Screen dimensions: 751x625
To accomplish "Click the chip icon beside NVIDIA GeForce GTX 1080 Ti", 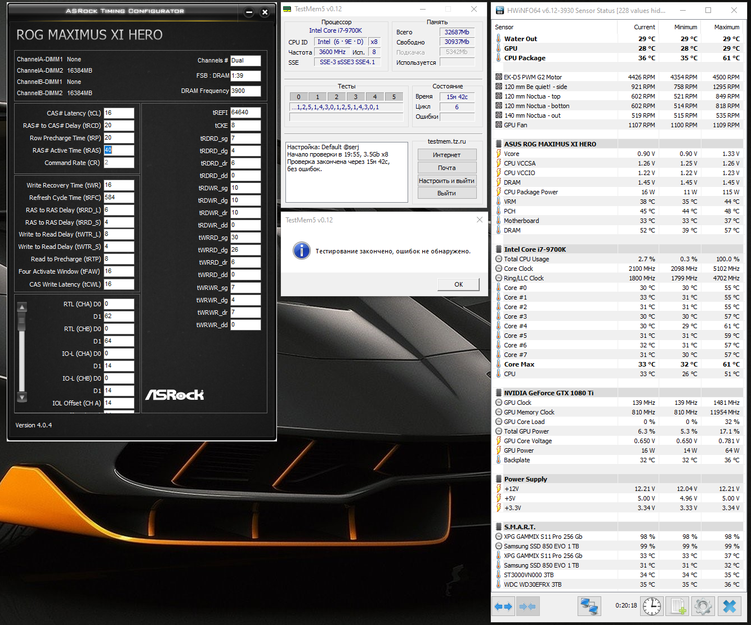I will [x=499, y=393].
